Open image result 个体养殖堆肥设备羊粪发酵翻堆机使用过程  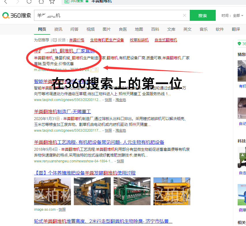click(x=85, y=173)
